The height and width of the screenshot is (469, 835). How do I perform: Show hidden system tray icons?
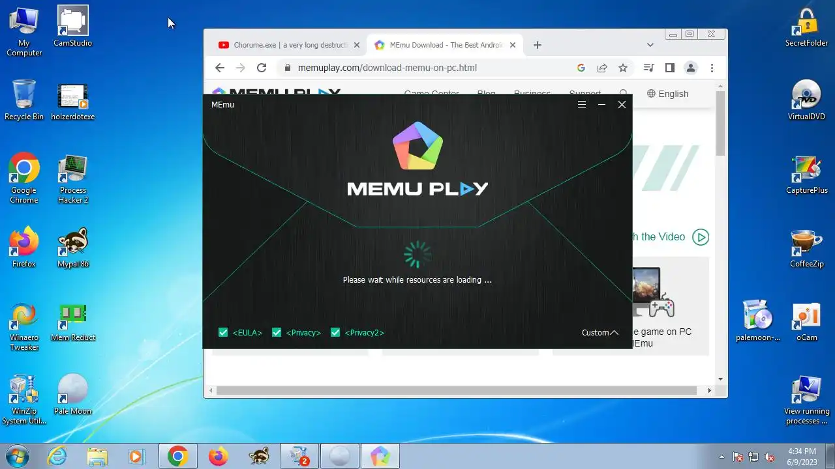coord(721,457)
